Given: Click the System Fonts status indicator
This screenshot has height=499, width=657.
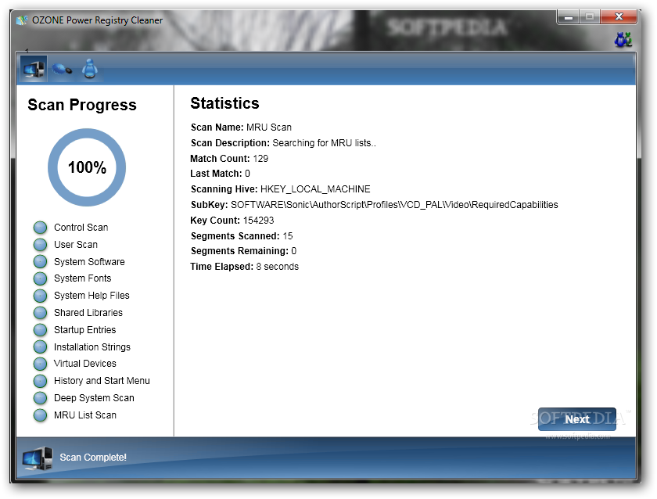Looking at the screenshot, I should point(40,278).
